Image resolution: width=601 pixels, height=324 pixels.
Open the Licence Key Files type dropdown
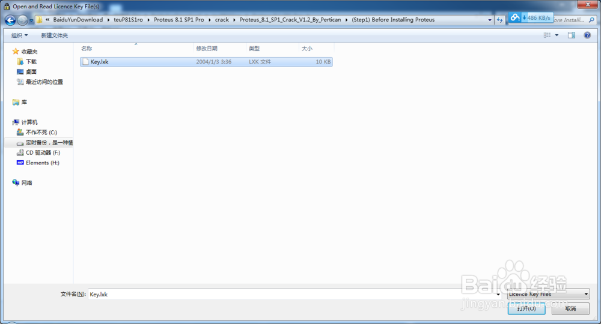pos(548,294)
